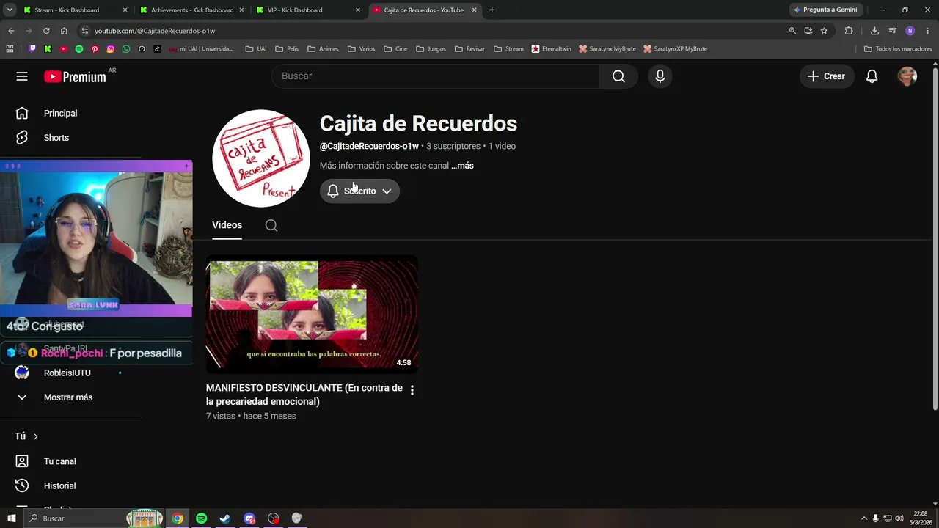939x528 pixels.
Task: Go back to the previous page
Action: pyautogui.click(x=11, y=31)
